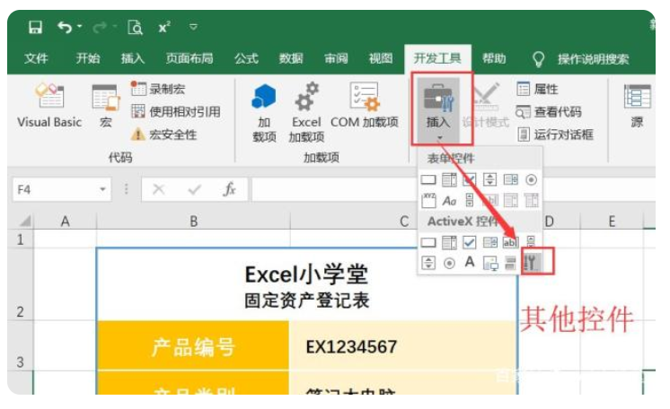Image resolution: width=670 pixels, height=409 pixels.
Task: Insert form control Scroll Bar
Action: (x=470, y=200)
